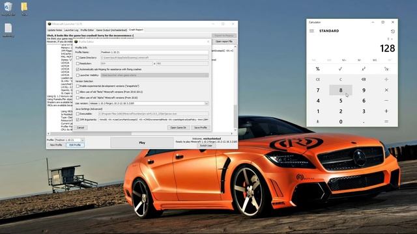Click the Edit Profile button
Viewport: 417px width, 234px height.
75,145
